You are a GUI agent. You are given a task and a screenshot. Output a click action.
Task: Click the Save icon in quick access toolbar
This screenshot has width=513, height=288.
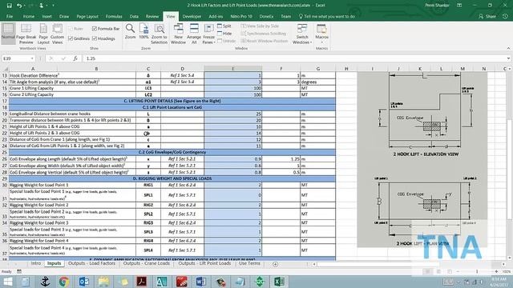coord(9,6)
